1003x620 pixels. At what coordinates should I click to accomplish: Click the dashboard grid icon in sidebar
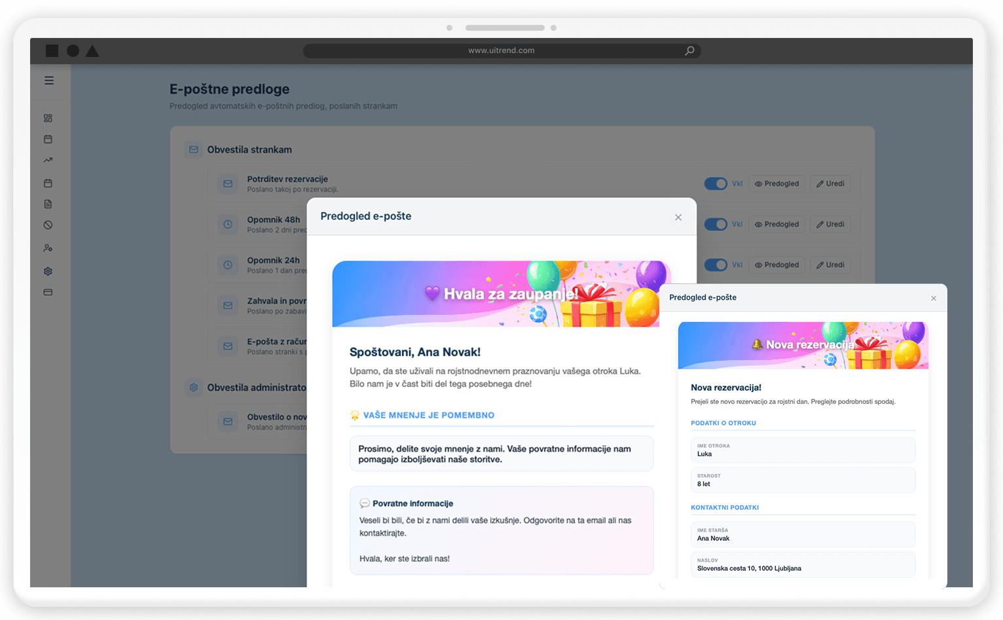(48, 119)
